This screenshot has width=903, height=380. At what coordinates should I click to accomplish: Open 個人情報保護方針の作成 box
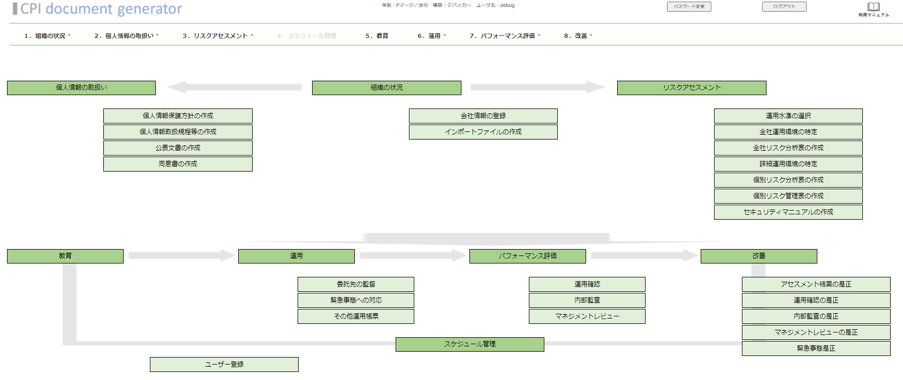click(x=178, y=116)
